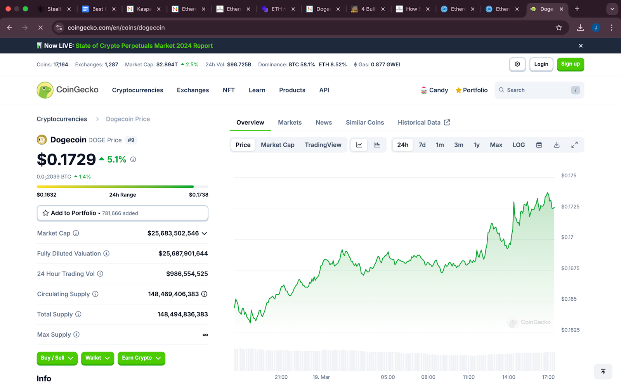Viewport: 621px width, 388px height.
Task: Click the scroll-to-top arrow button
Action: [603, 372]
